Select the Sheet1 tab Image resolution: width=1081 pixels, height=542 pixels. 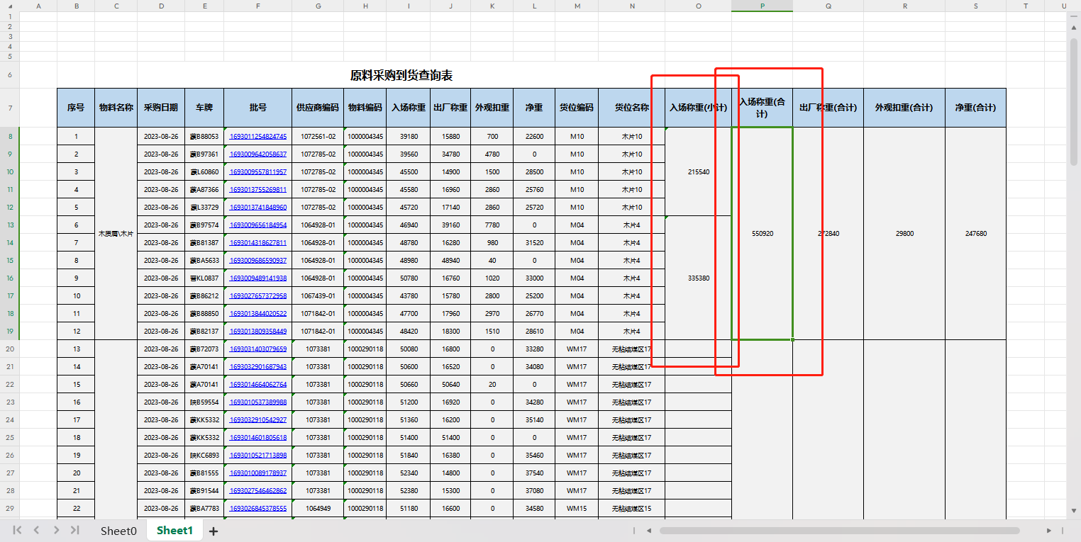pyautogui.click(x=174, y=530)
